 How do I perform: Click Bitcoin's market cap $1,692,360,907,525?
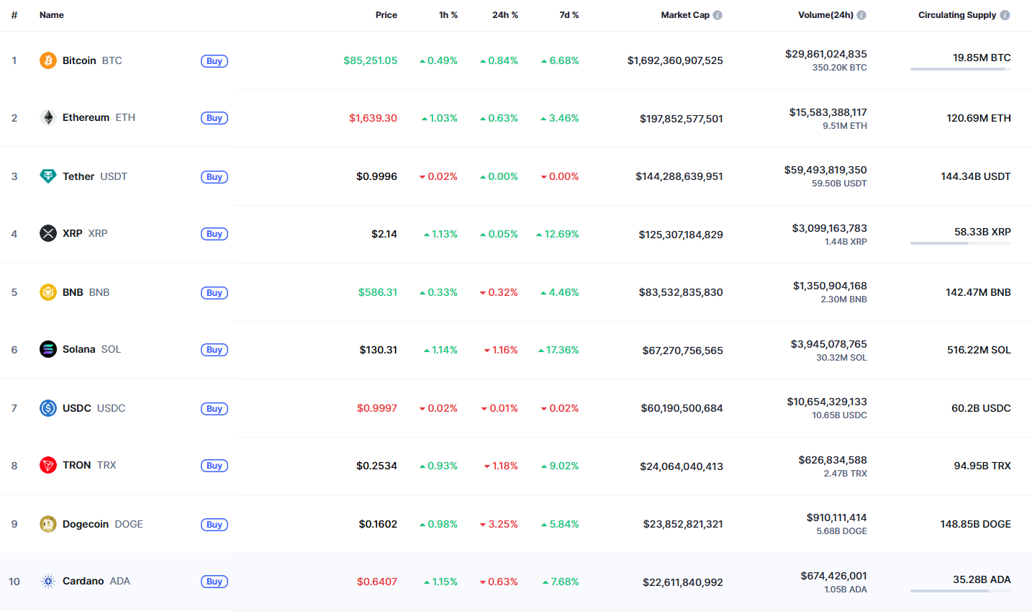coord(675,60)
